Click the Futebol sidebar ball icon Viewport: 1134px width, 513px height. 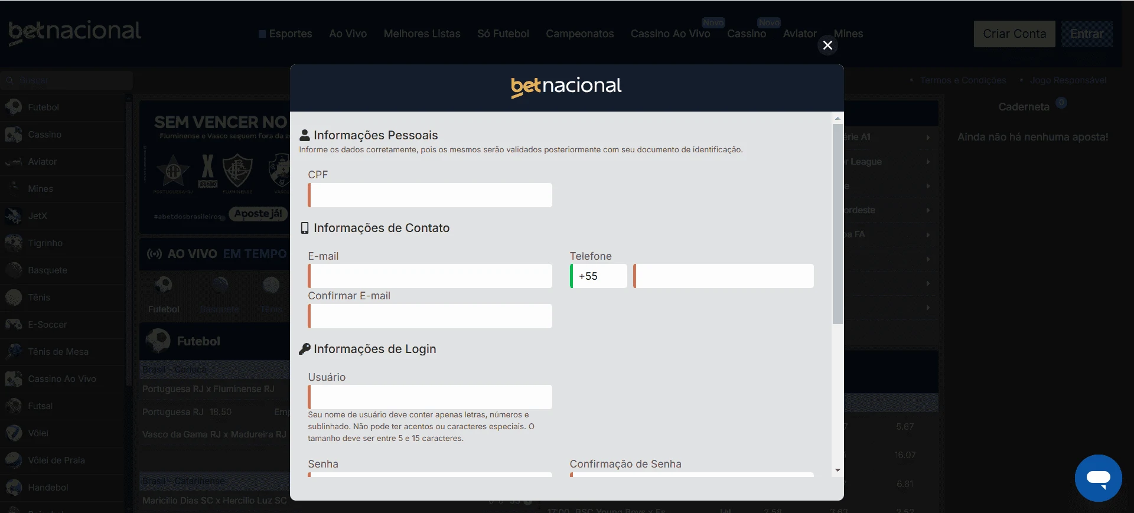pos(13,107)
